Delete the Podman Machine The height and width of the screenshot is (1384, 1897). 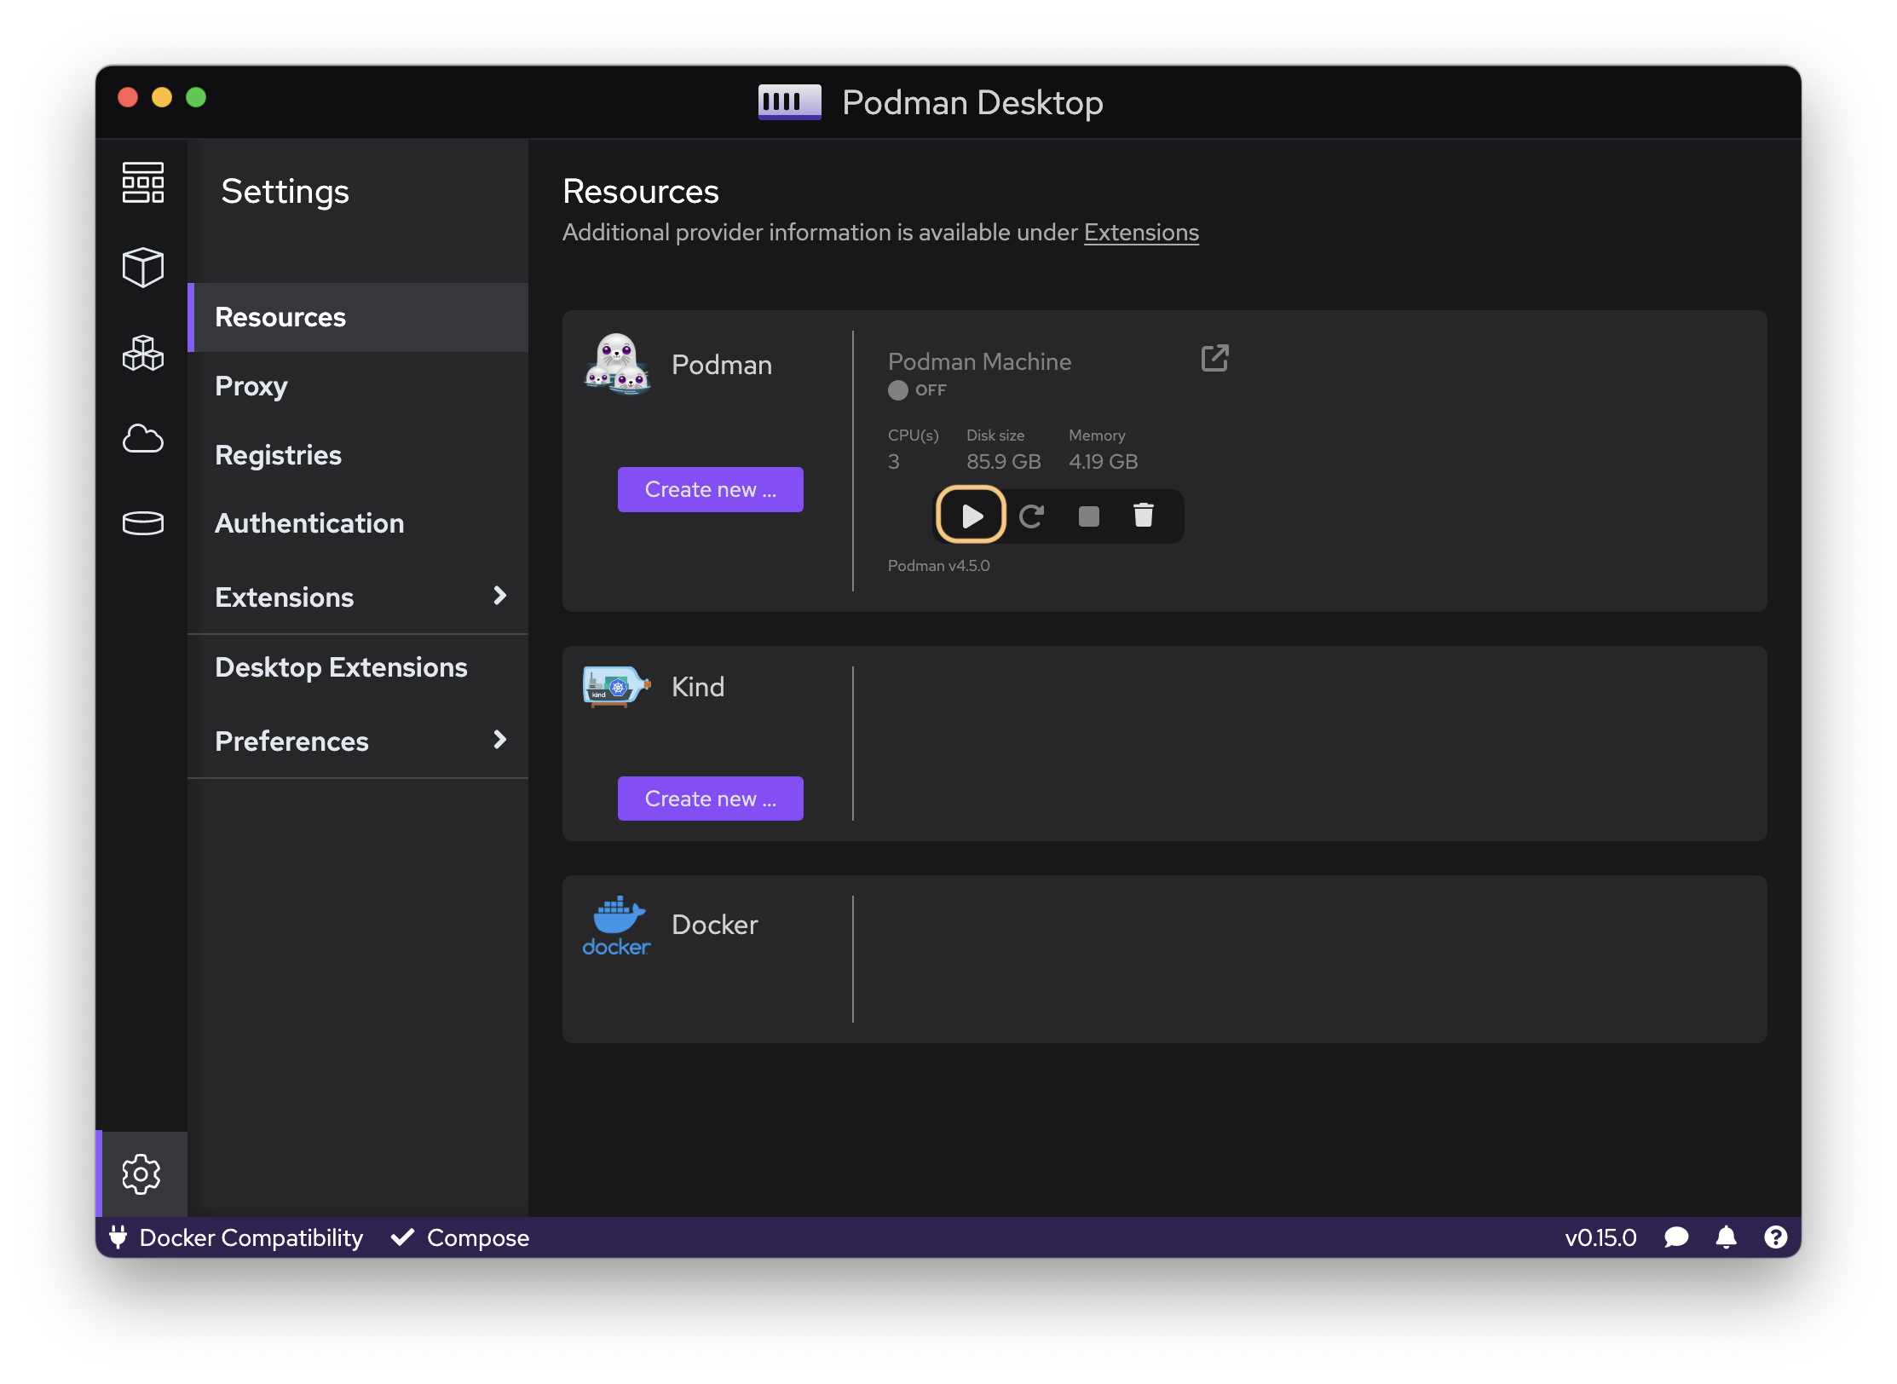pos(1144,516)
